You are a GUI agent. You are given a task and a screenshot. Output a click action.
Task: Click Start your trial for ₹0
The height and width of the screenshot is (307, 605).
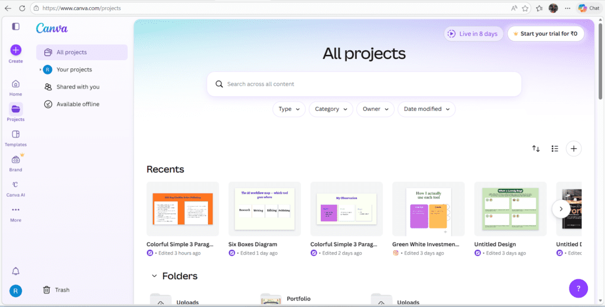click(545, 34)
